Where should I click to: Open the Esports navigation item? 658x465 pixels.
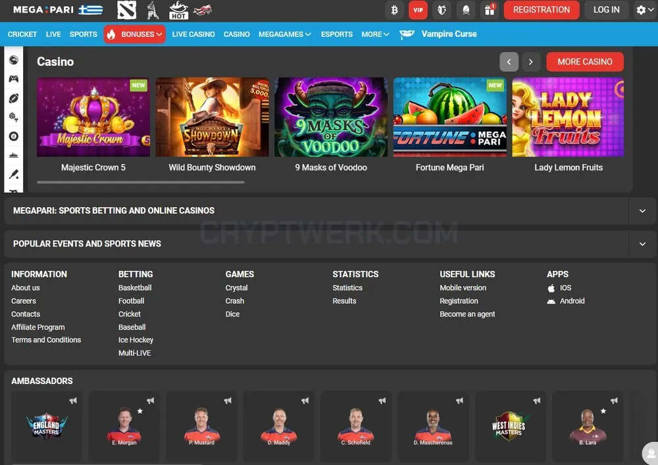(337, 34)
